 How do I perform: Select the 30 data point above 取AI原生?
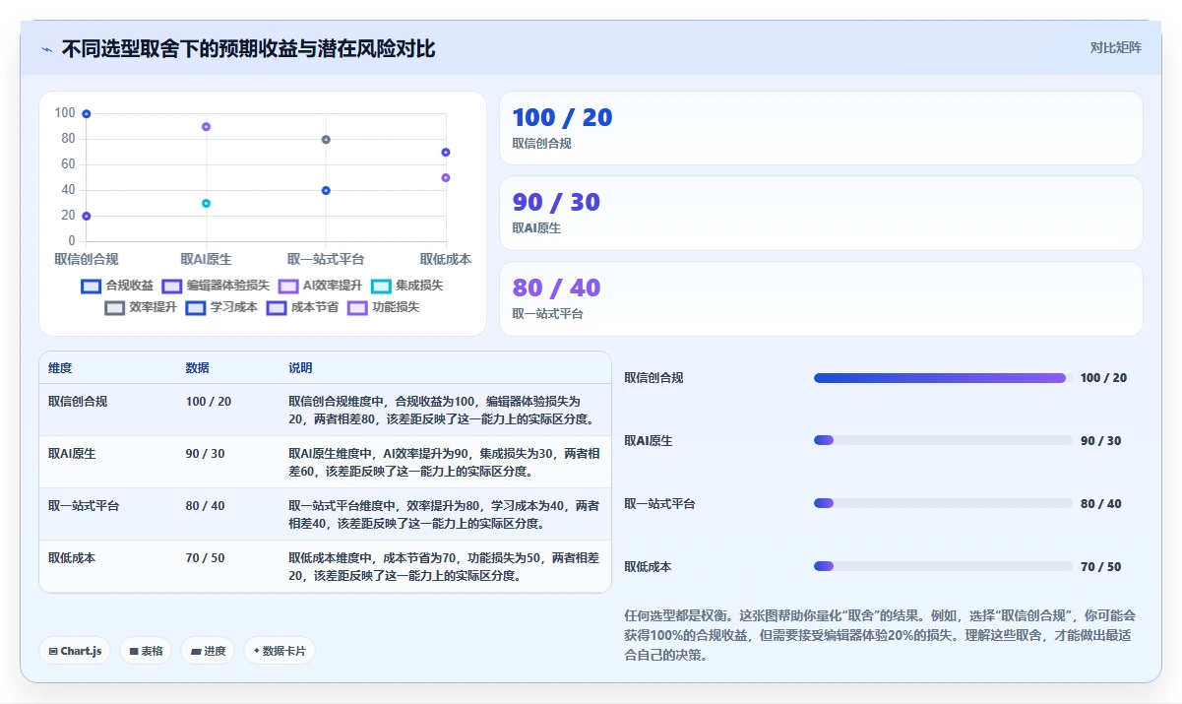(x=206, y=203)
